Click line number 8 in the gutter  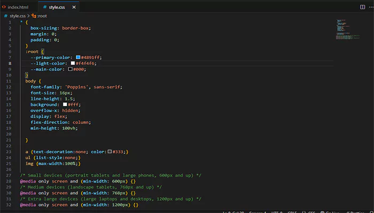(10, 63)
